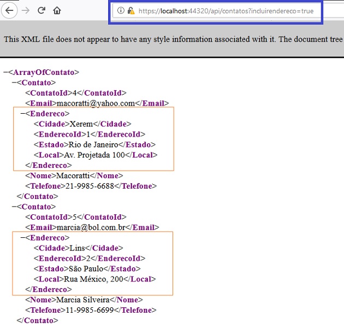This screenshot has height=328, width=344.
Task: Click the Cidade value Lins
Action: [77, 248]
